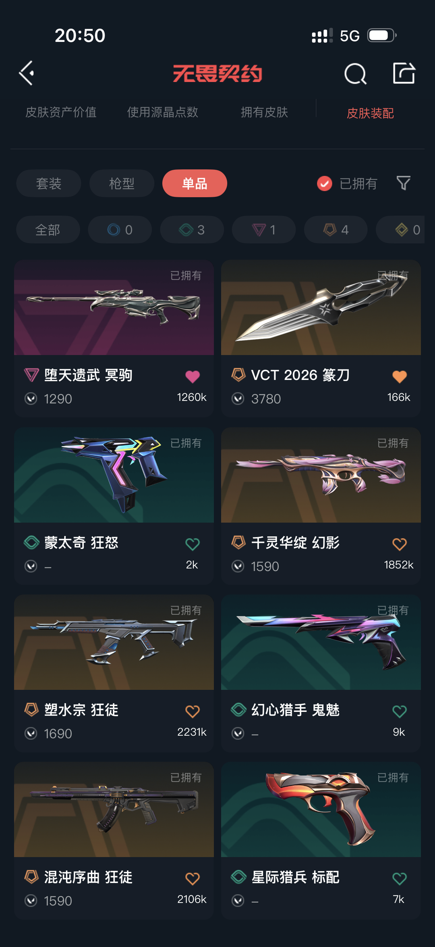Tap the back arrow icon
435x947 pixels.
pyautogui.click(x=27, y=73)
